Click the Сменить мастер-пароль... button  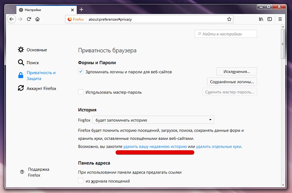pyautogui.click(x=230, y=92)
